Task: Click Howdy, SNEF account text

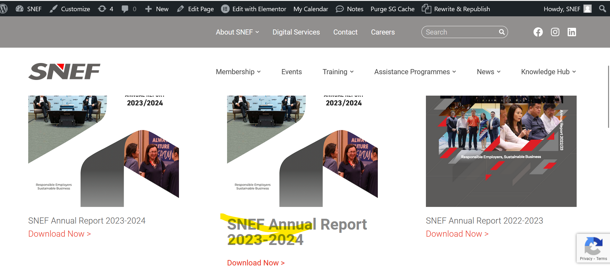Action: click(562, 9)
